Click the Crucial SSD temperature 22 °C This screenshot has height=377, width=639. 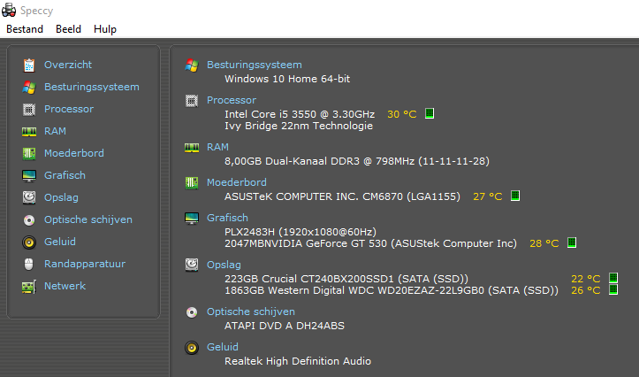(586, 279)
